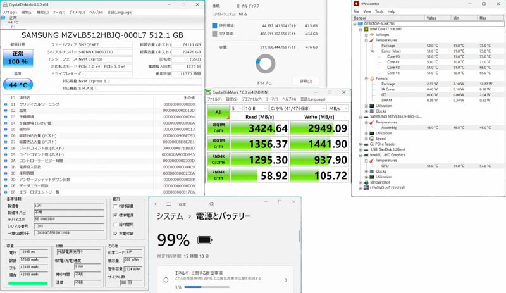This screenshot has width=506, height=293.
Task: Click the drive C usage donut chart
Action: click(x=265, y=64)
